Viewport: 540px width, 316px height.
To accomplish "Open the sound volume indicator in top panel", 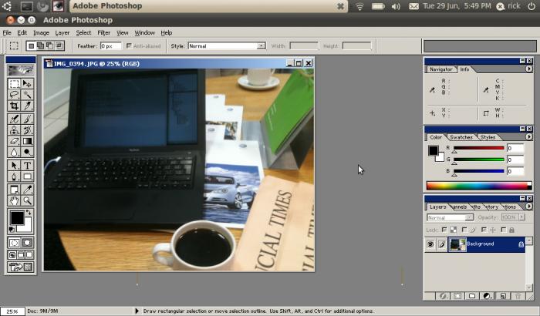I will click(x=396, y=6).
